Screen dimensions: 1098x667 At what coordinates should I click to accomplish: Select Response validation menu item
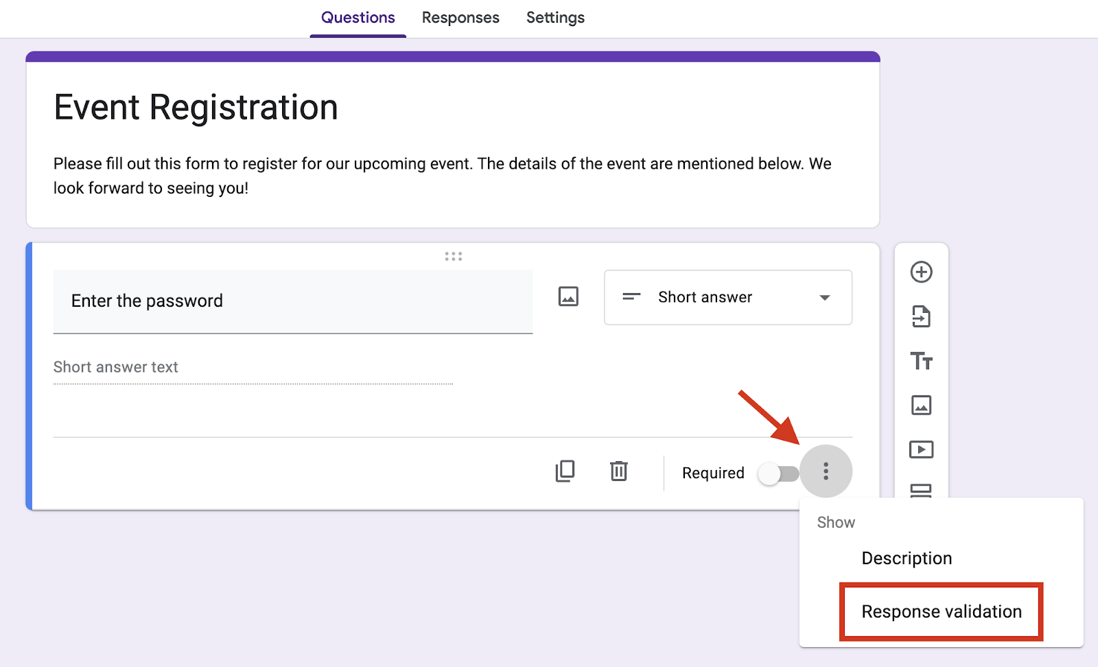942,612
